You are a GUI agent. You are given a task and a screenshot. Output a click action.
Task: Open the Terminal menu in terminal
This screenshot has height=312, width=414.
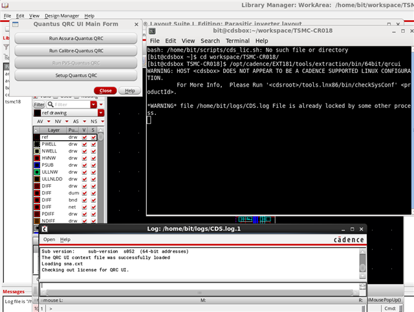tap(237, 41)
